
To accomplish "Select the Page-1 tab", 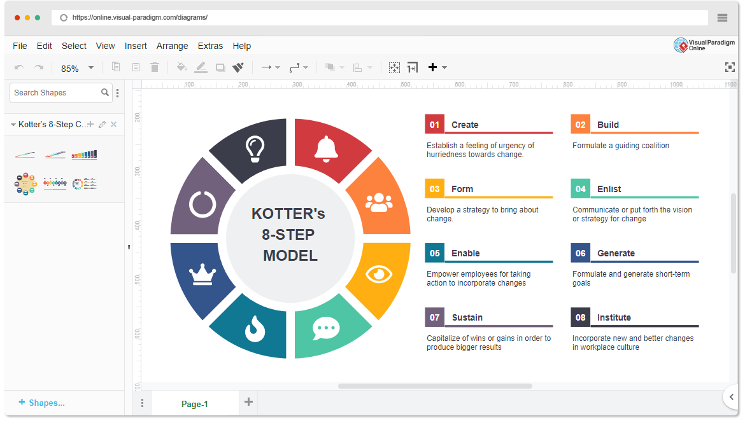I will tap(195, 403).
